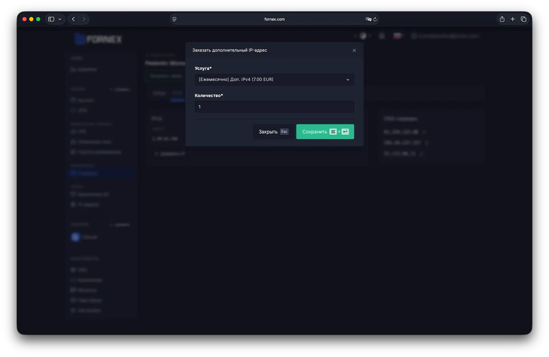Screen dimensions: 549x357
Task: Show the tab overview
Action: point(524,19)
